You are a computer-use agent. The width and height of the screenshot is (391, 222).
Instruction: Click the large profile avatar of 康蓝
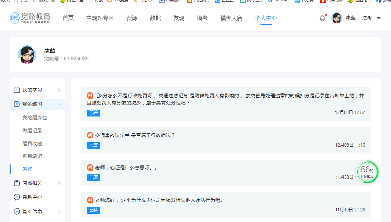(27, 54)
